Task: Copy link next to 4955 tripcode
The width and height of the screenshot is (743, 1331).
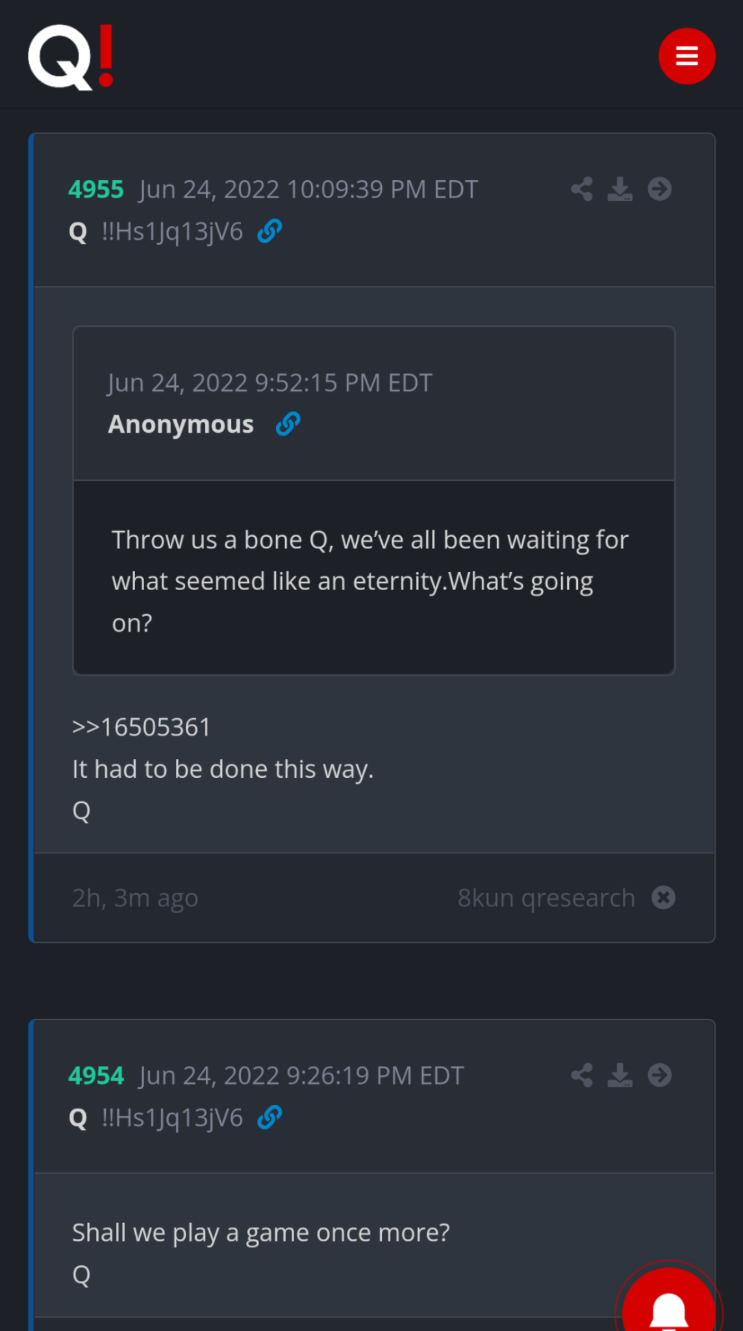Action: (270, 231)
